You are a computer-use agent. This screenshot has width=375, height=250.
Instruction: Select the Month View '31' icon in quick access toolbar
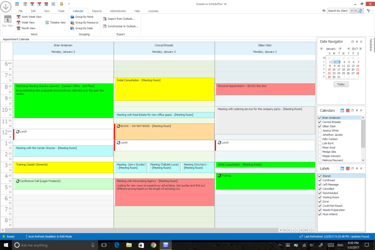pos(46,4)
